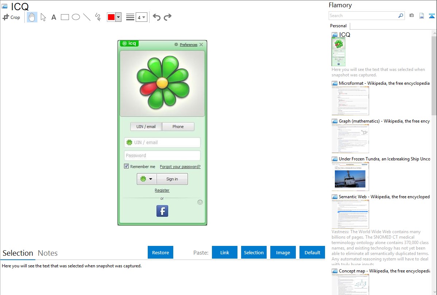Click the icon beside Microformat title
The width and height of the screenshot is (437, 295).
(334, 83)
